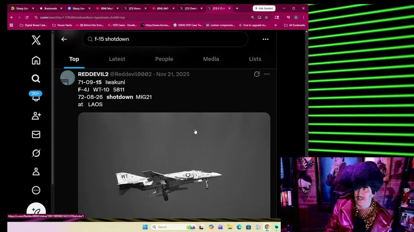Open Windows Start menu
This screenshot has width=414, height=232.
coord(145,227)
